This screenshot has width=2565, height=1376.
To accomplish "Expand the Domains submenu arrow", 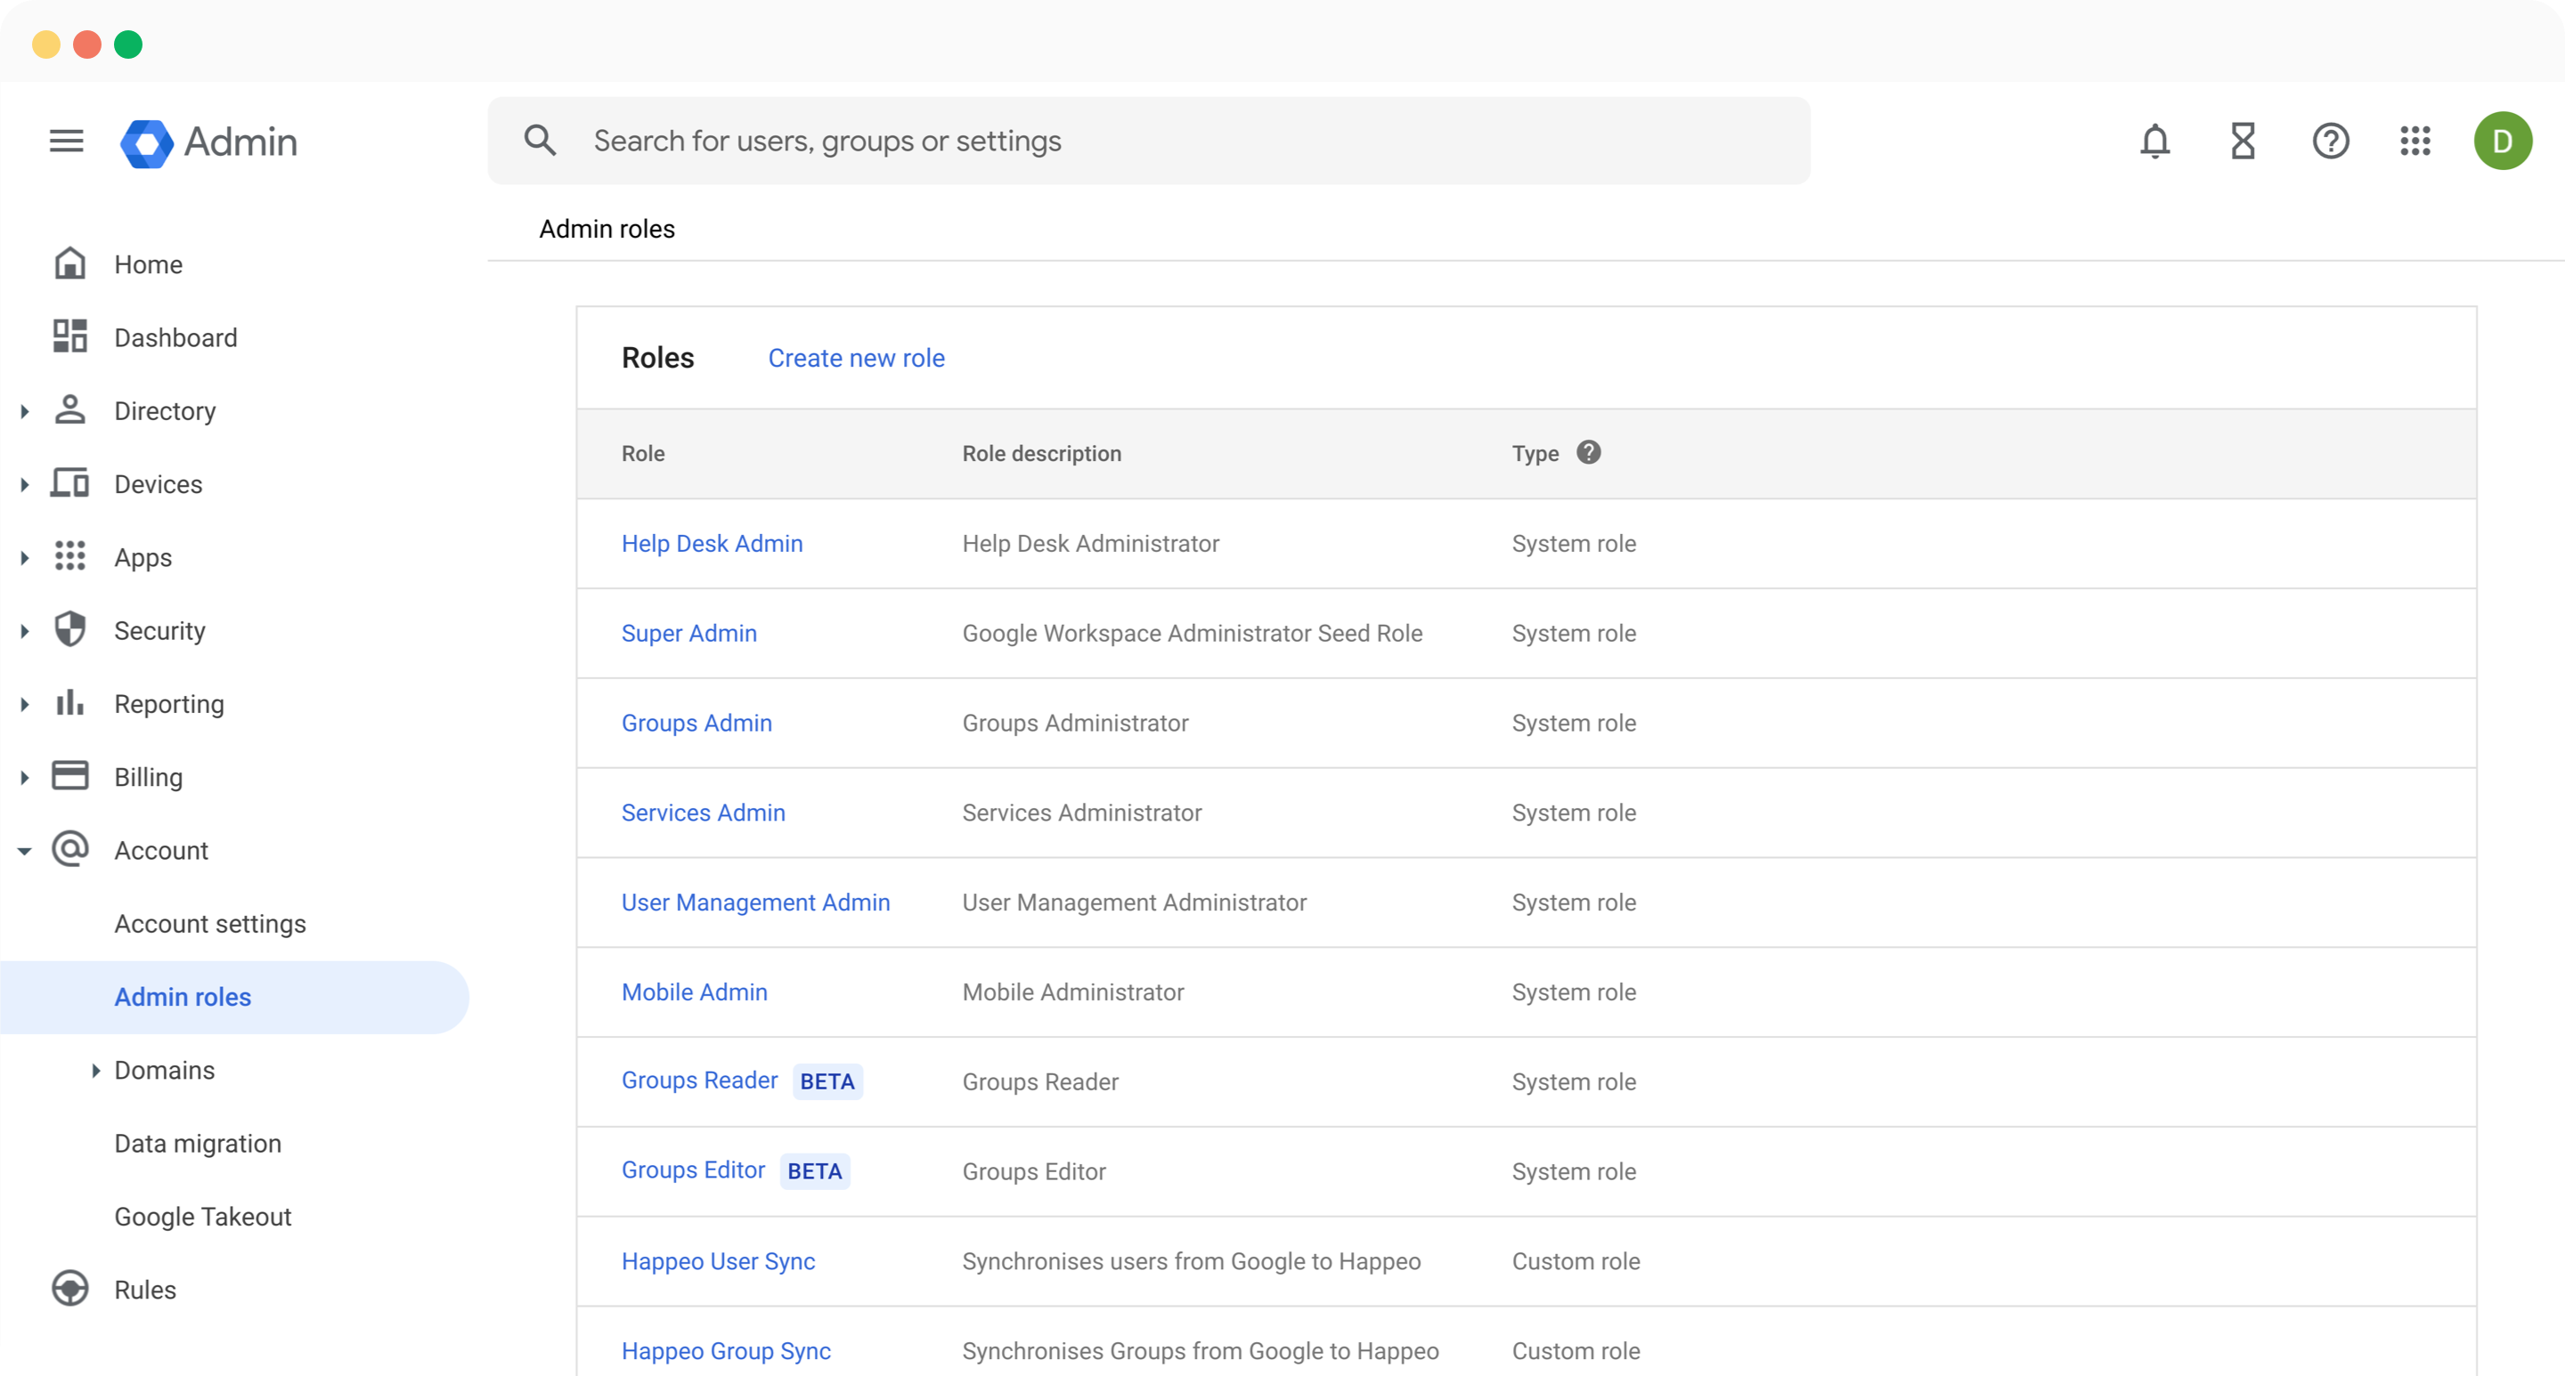I will click(95, 1071).
